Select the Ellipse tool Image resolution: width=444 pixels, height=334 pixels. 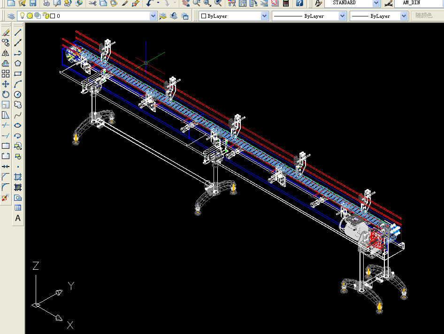click(18, 125)
